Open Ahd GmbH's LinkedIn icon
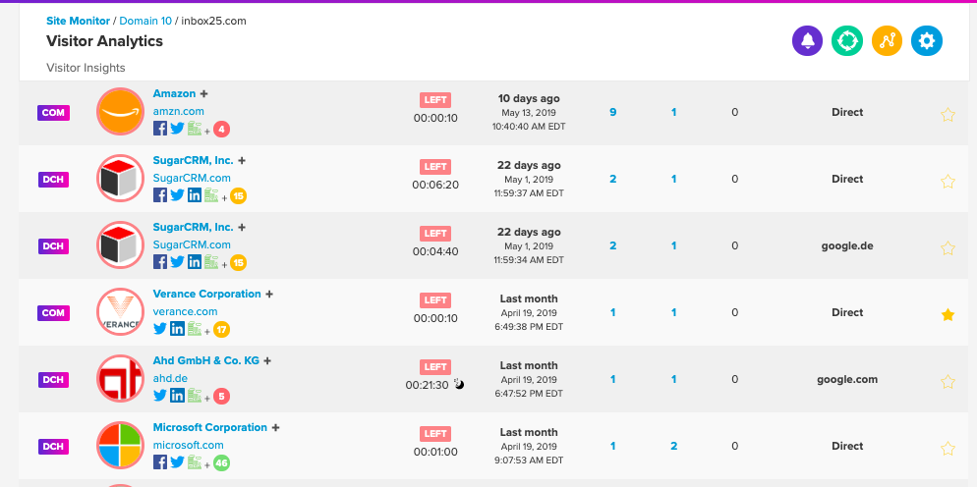Screen dimensions: 977x487 point(177,395)
